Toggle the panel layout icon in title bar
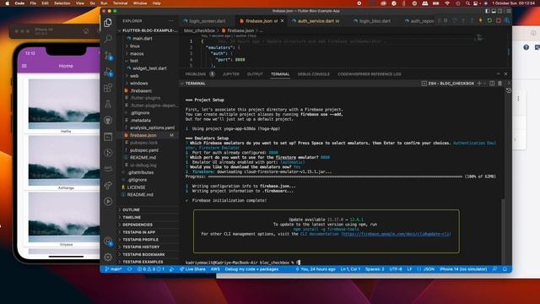This screenshot has height=304, width=540. point(494,11)
